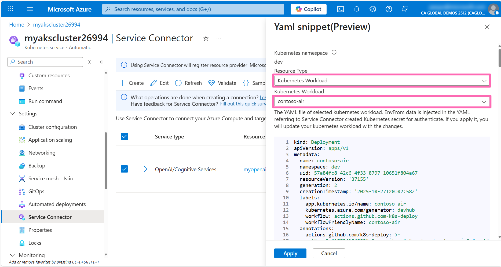Viewport: 501px width, 267px height.
Task: Star myakscluster26994 Service Connector as favorite
Action: (x=206, y=38)
